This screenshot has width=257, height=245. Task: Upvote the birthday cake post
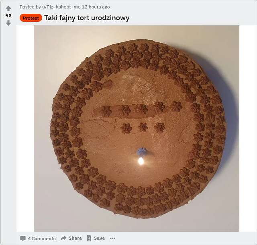[x=8, y=8]
